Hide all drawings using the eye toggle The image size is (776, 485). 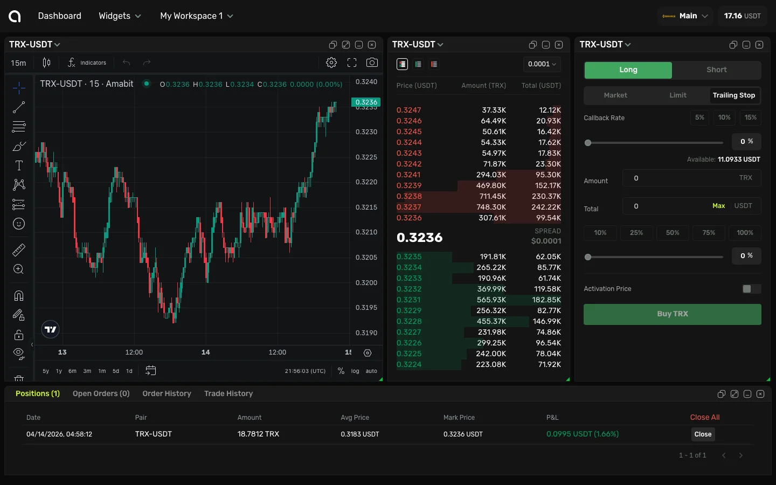coord(18,354)
